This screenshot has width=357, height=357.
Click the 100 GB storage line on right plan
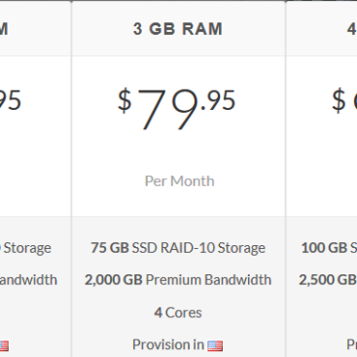[x=329, y=248]
